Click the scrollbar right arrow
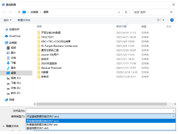178x134 pixels. tap(175, 104)
